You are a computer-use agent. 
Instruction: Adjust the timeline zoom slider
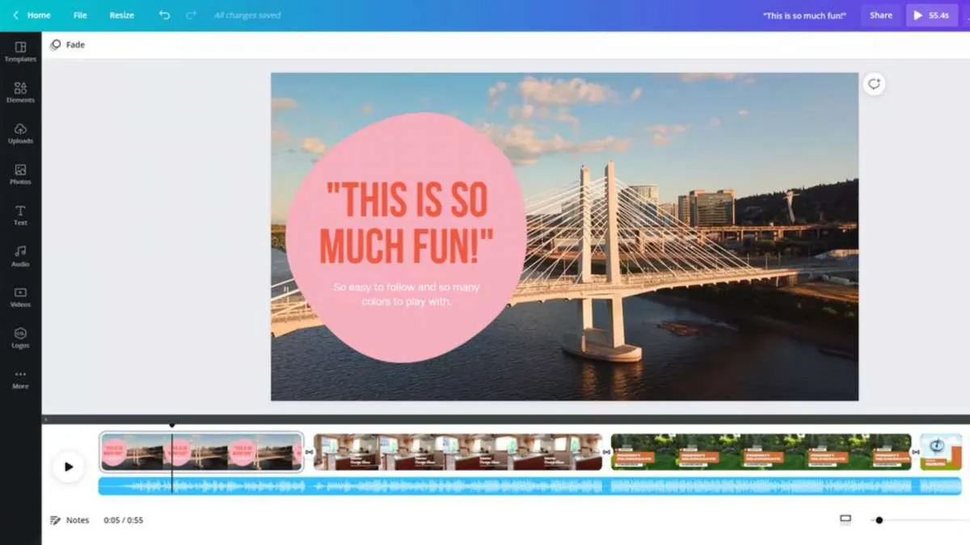pyautogui.click(x=879, y=520)
